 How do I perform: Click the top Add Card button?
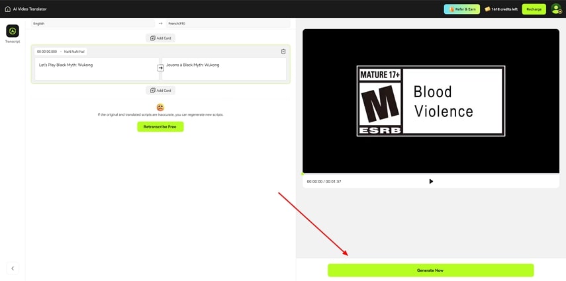coord(160,38)
